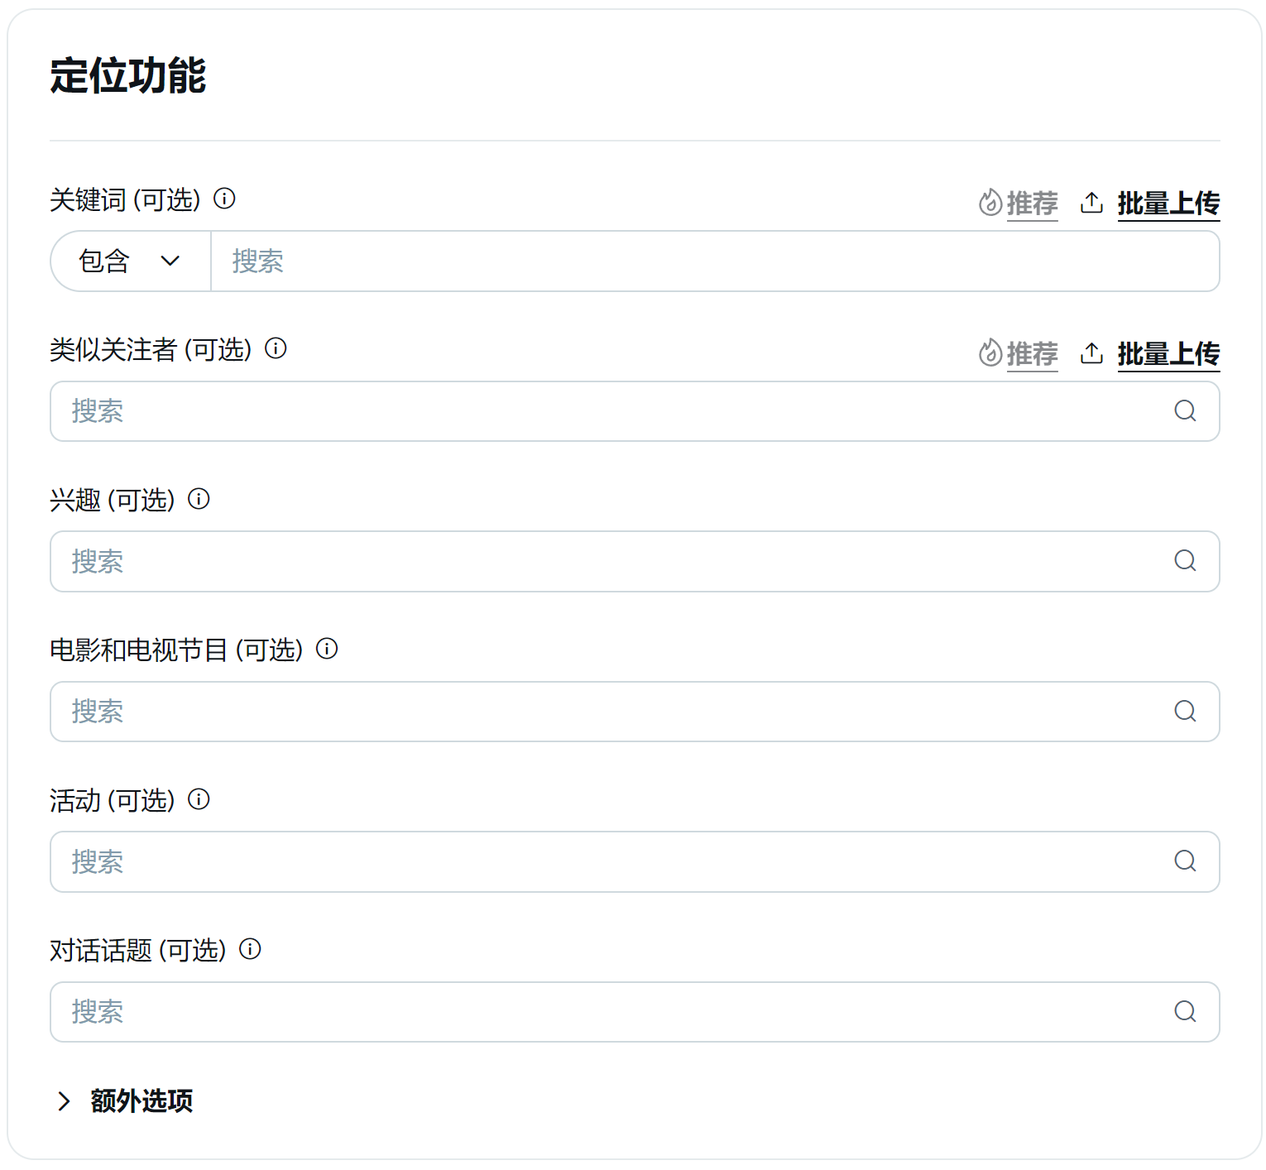This screenshot has width=1266, height=1170.
Task: Click search magnifier in 电影和电视节目 field
Action: tap(1185, 712)
